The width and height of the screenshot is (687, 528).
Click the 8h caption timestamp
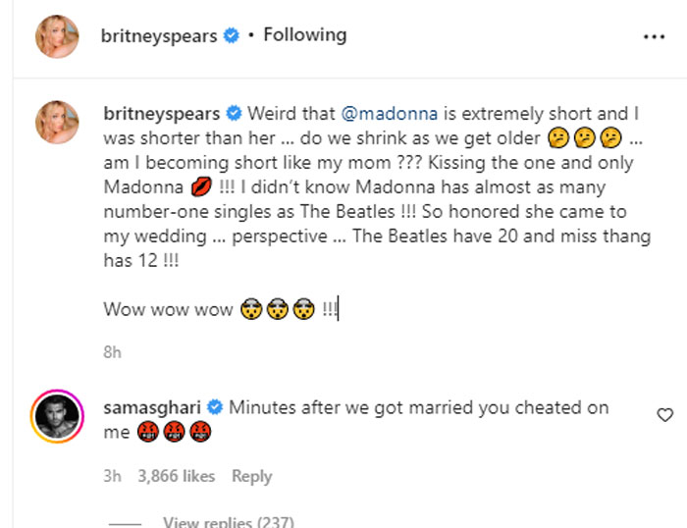click(x=112, y=352)
